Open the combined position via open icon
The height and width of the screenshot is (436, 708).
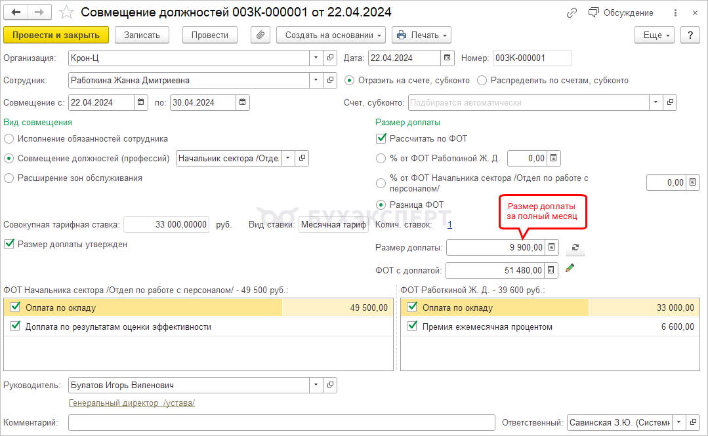[302, 158]
